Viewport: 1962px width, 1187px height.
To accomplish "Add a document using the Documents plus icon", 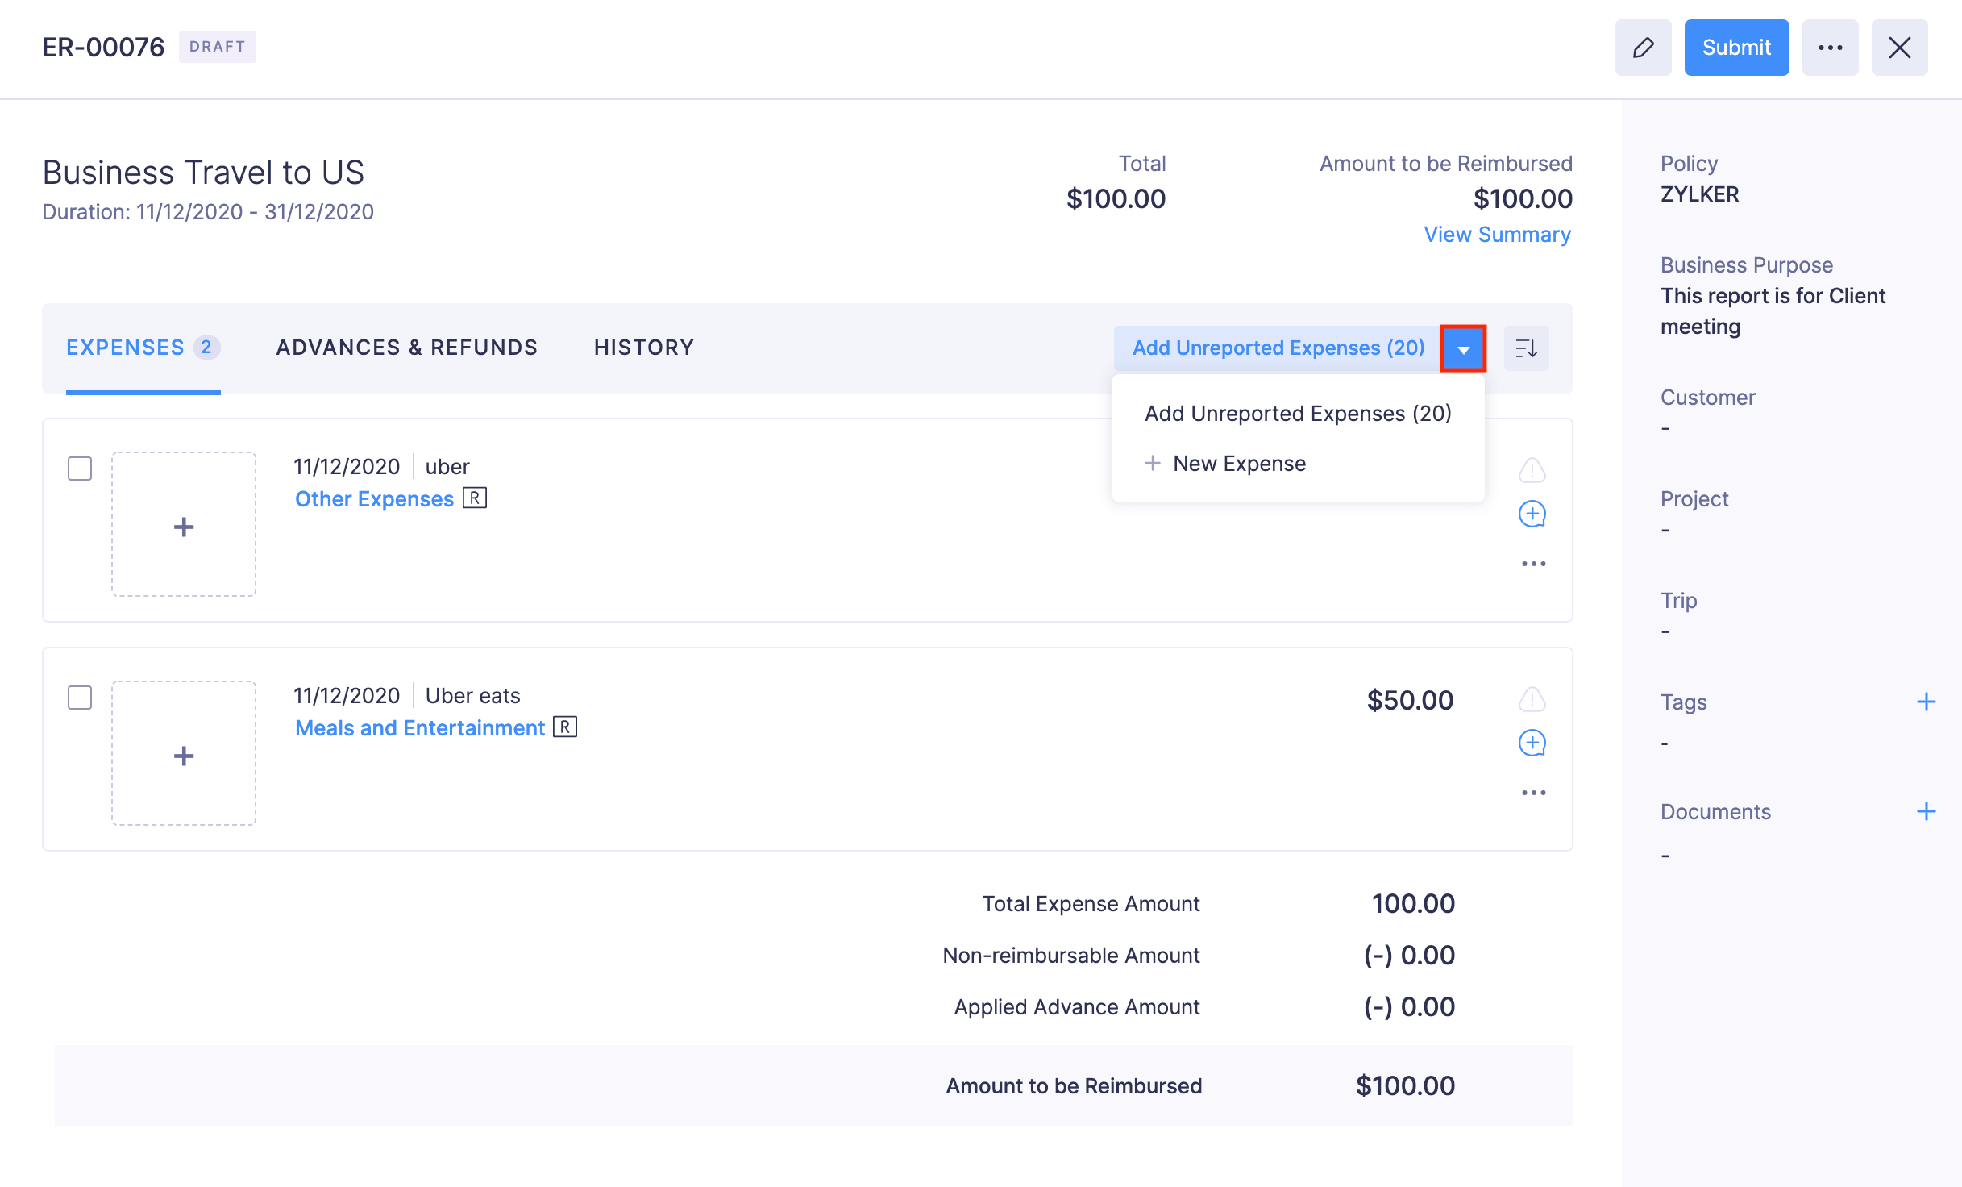I will [x=1926, y=811].
